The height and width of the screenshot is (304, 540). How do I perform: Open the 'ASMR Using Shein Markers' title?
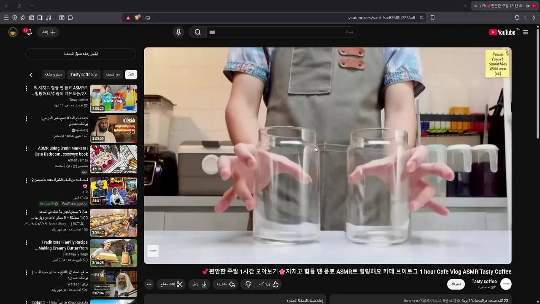(x=61, y=151)
